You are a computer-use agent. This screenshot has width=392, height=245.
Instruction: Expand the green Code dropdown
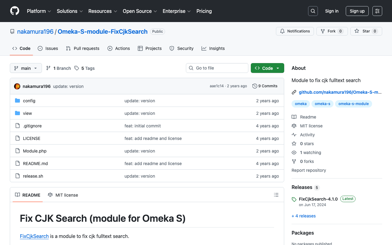tap(267, 68)
